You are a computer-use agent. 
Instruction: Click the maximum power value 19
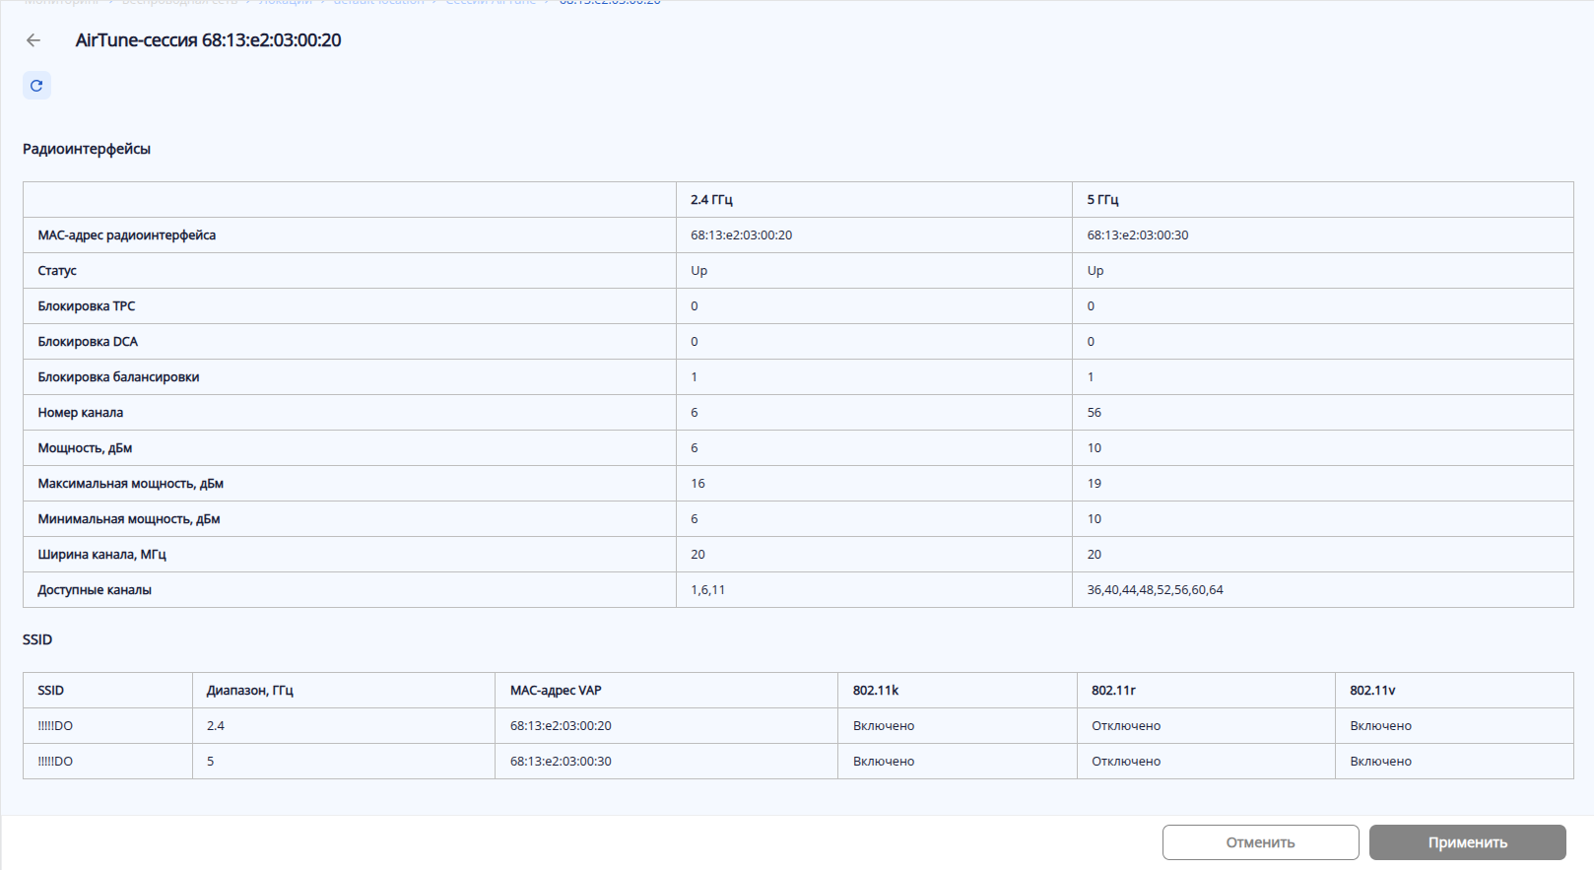tap(1094, 484)
